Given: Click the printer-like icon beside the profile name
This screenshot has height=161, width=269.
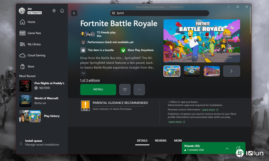Looking at the screenshot, I should pos(54,11).
